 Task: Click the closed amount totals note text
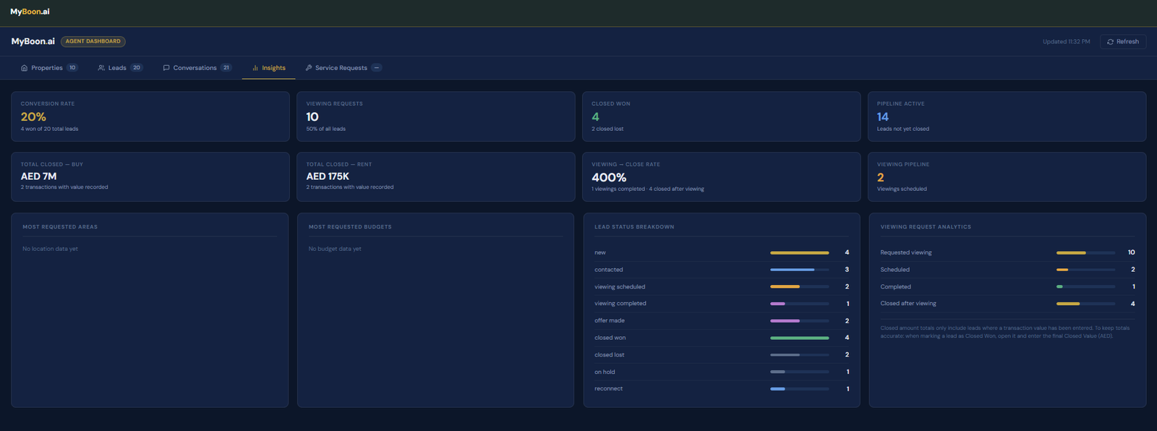[1005, 332]
